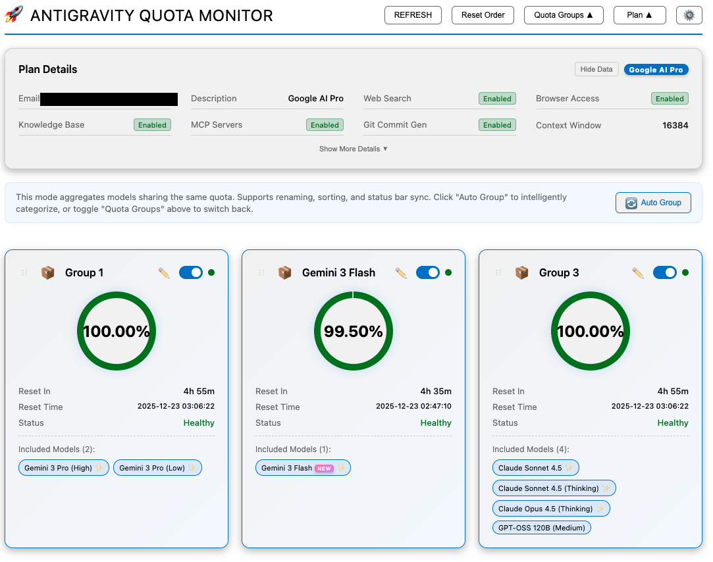Open settings via the gear icon

pos(689,15)
